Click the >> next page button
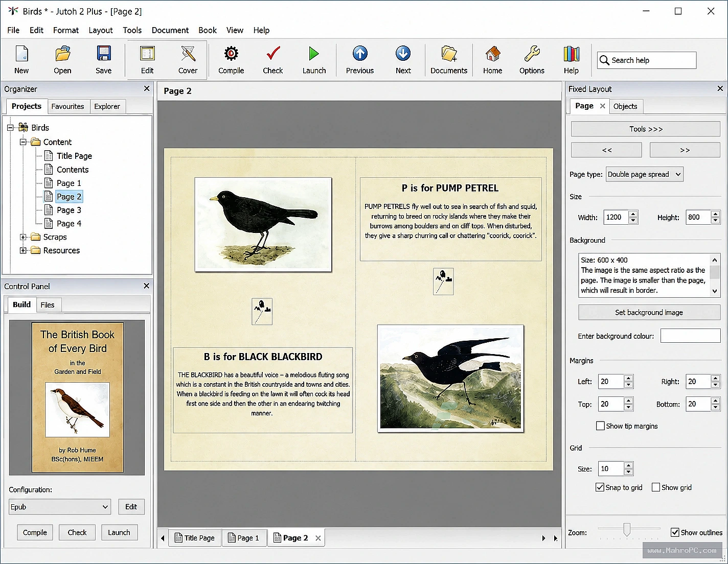 click(x=685, y=150)
